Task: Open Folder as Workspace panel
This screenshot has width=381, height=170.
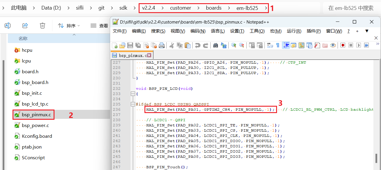Action: click(x=325, y=45)
